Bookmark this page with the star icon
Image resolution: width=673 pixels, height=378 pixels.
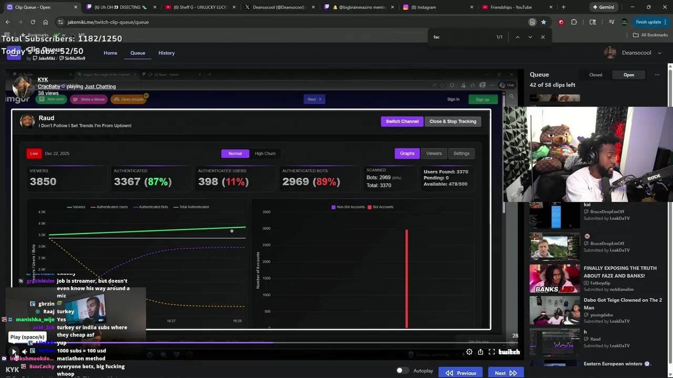tap(543, 22)
